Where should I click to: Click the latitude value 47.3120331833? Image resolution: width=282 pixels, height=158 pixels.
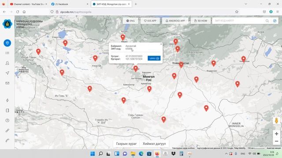tap(134, 56)
